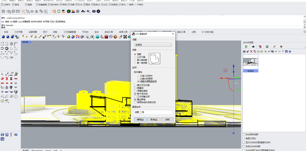Click the move down triangle in named views
306x151 pixels.
[283, 51]
